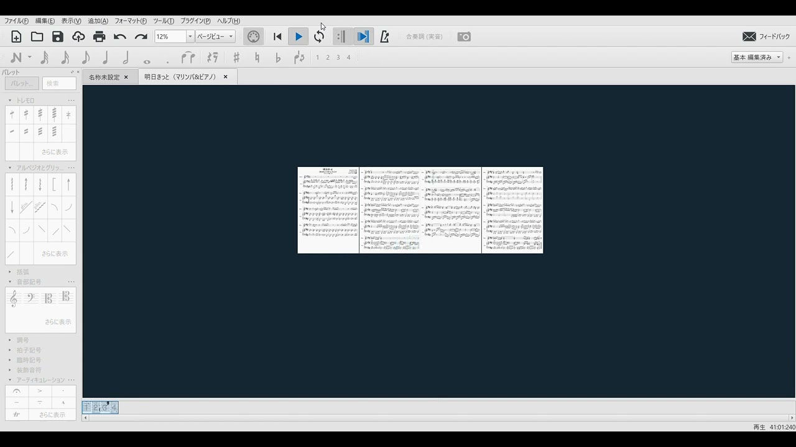Screen dimensions: 796x447
Task: Create a new score icon
Action: 16,37
